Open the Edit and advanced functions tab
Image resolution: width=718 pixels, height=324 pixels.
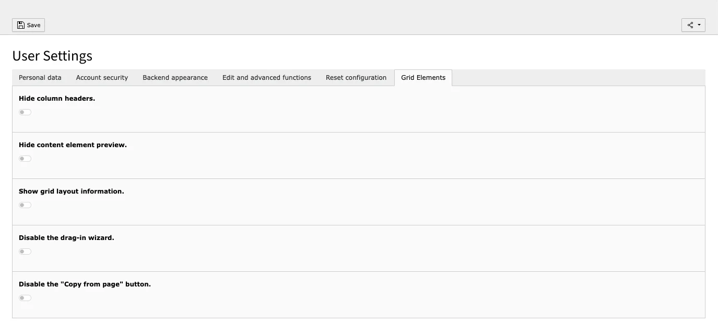266,77
